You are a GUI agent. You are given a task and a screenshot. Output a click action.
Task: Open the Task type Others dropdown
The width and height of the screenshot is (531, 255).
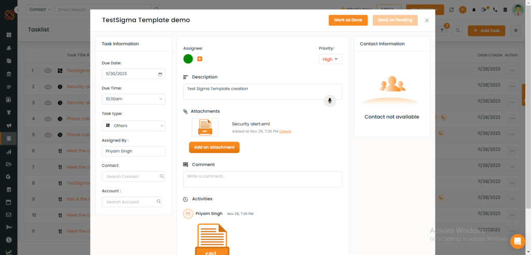[x=133, y=126]
